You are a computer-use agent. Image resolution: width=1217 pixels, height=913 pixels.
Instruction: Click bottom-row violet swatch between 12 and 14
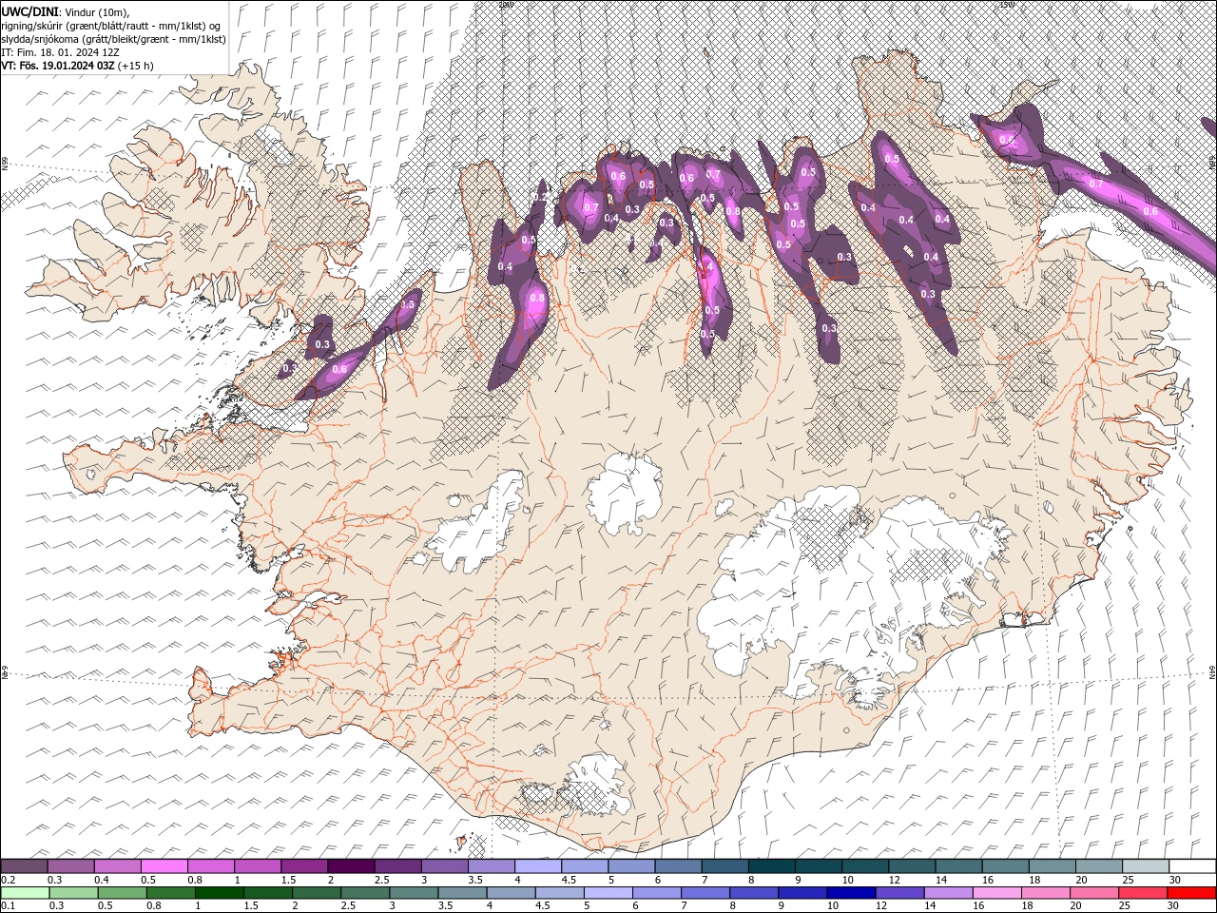pos(899,893)
